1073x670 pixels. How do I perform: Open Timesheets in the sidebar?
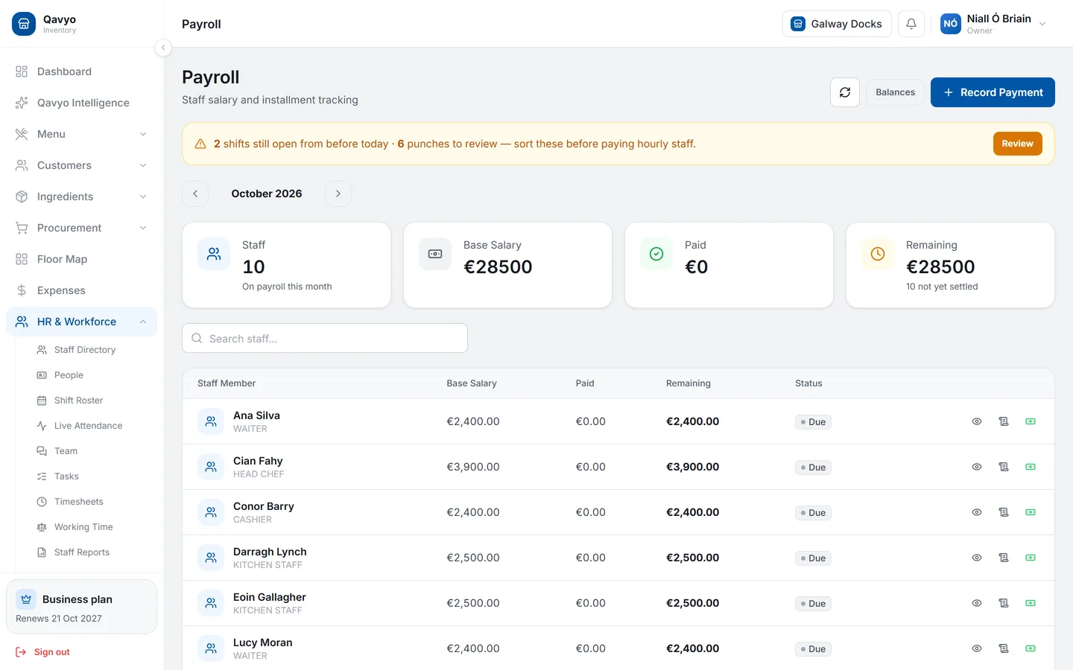[x=92, y=502]
